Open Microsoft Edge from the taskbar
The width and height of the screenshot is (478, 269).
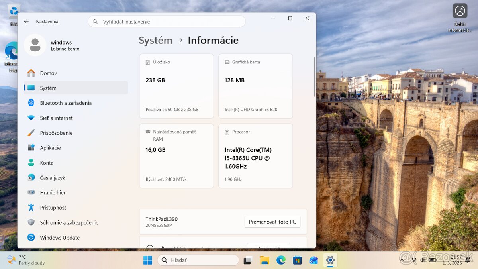[x=281, y=260]
